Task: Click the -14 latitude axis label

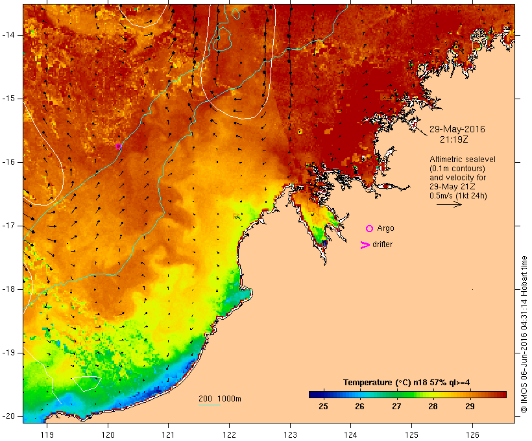Action: tap(8, 35)
